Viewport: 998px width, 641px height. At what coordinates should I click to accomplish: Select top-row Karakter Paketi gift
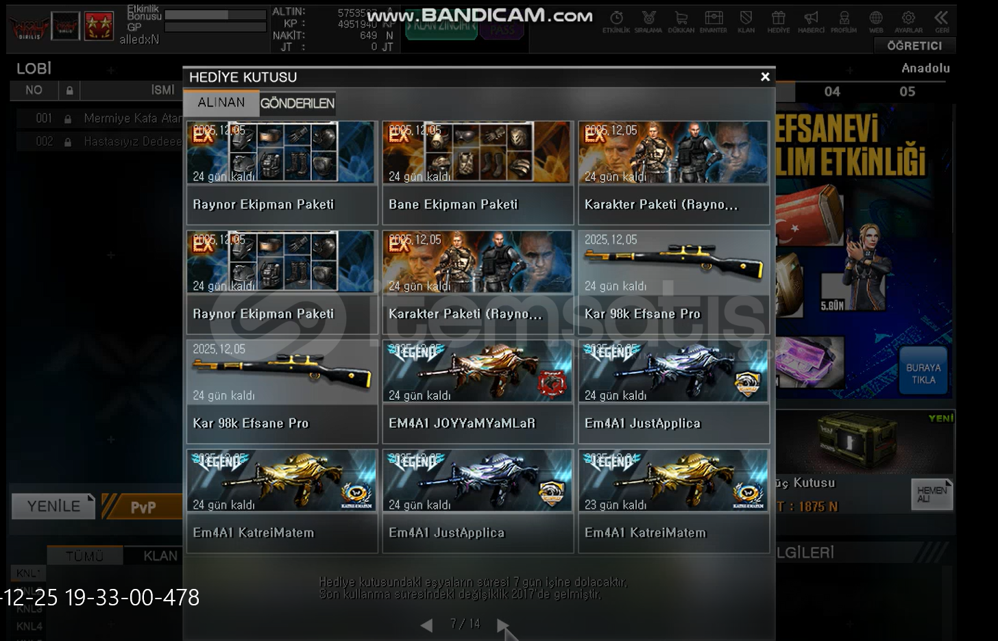[674, 173]
